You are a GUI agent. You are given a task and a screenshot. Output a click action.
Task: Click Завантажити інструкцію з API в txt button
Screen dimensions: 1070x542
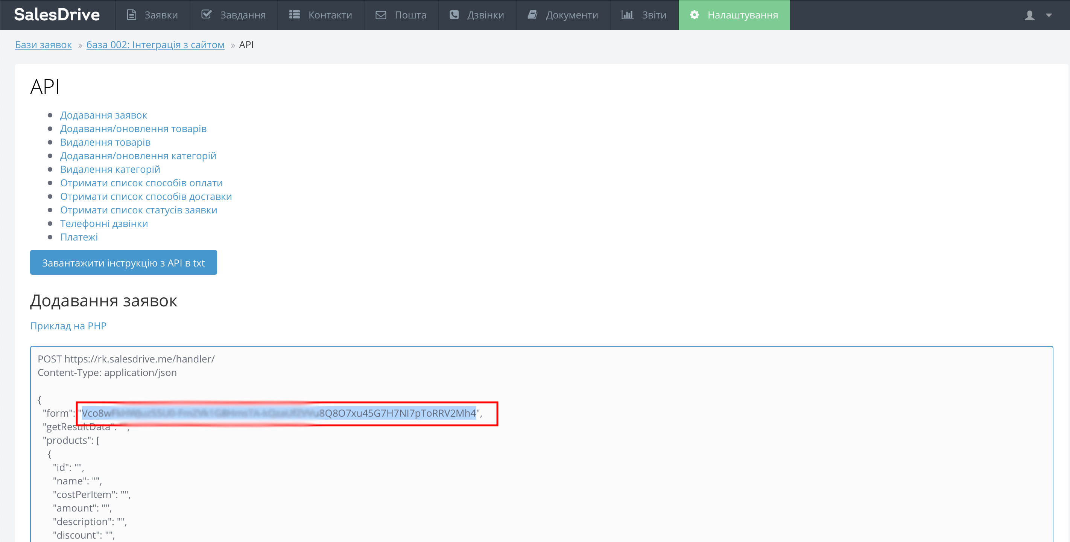coord(123,262)
